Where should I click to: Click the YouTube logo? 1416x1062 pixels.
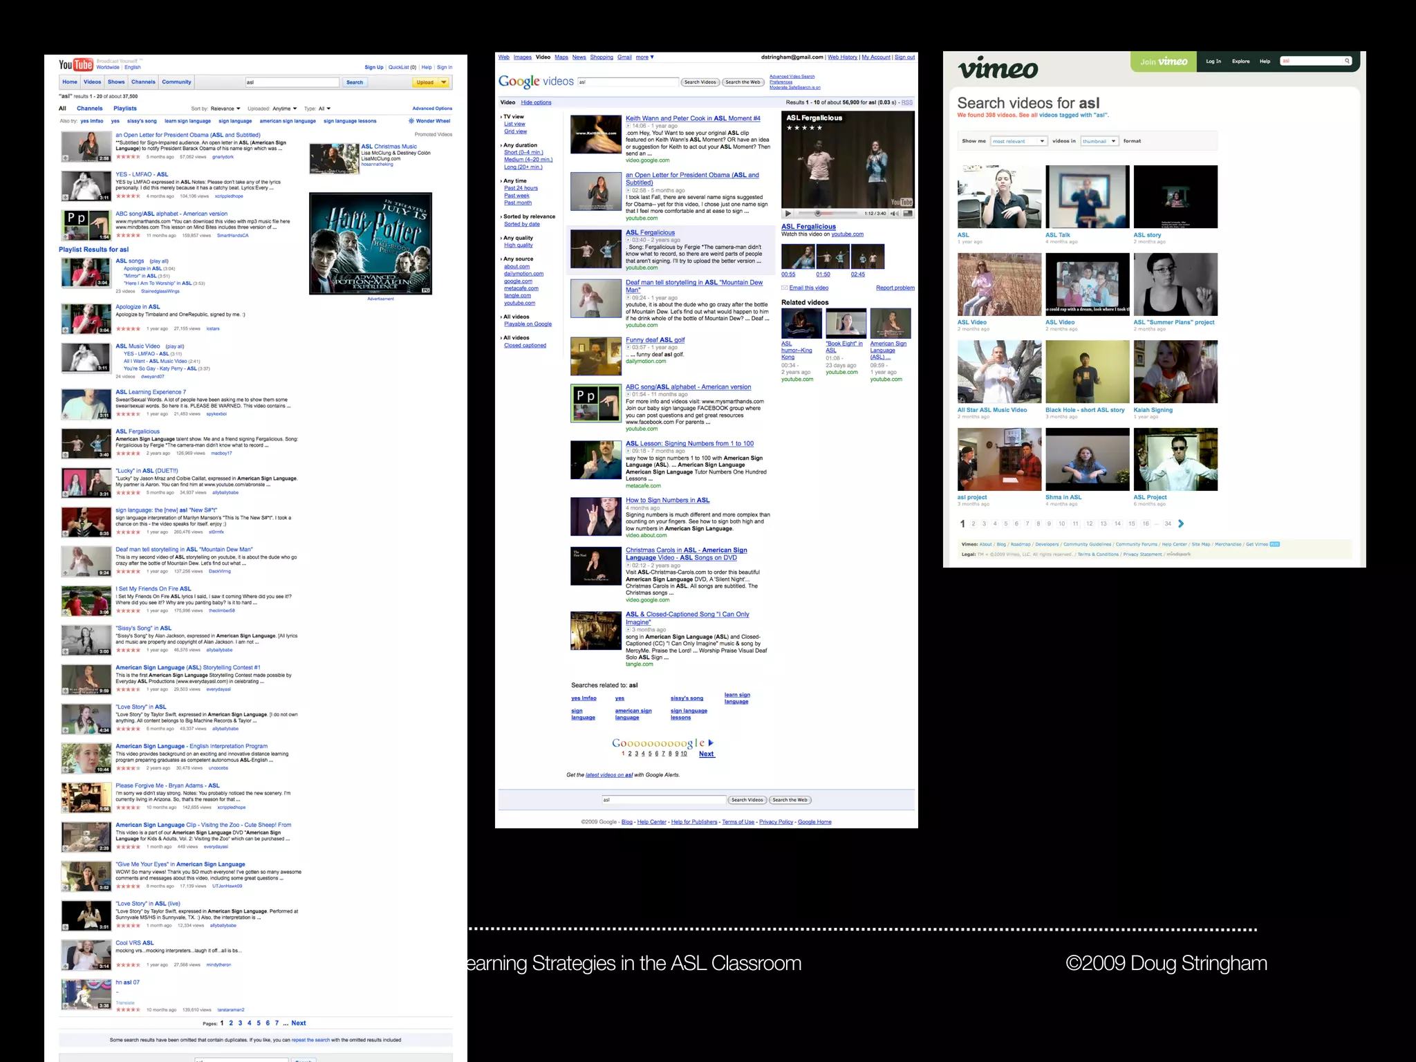(76, 65)
